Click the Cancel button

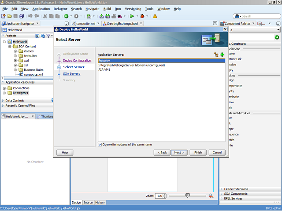[217, 153]
